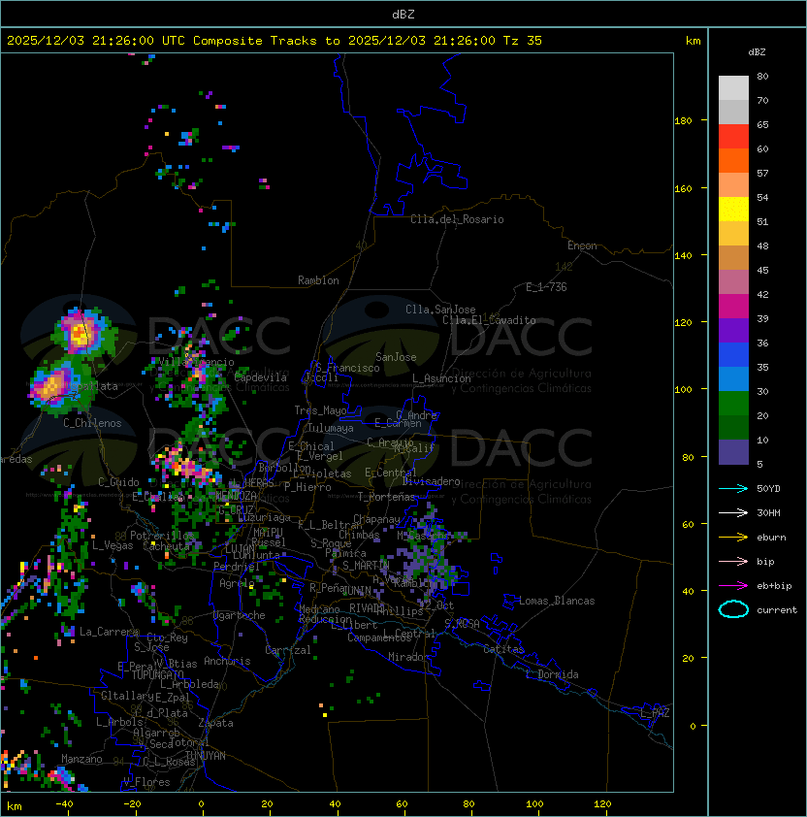Click the 'L_Asuncion' map label

(x=441, y=378)
